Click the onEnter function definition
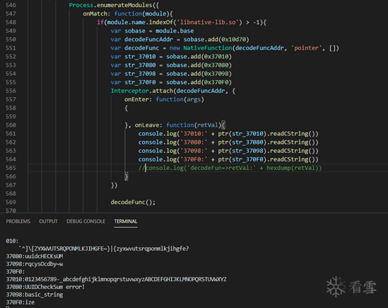 [164, 99]
